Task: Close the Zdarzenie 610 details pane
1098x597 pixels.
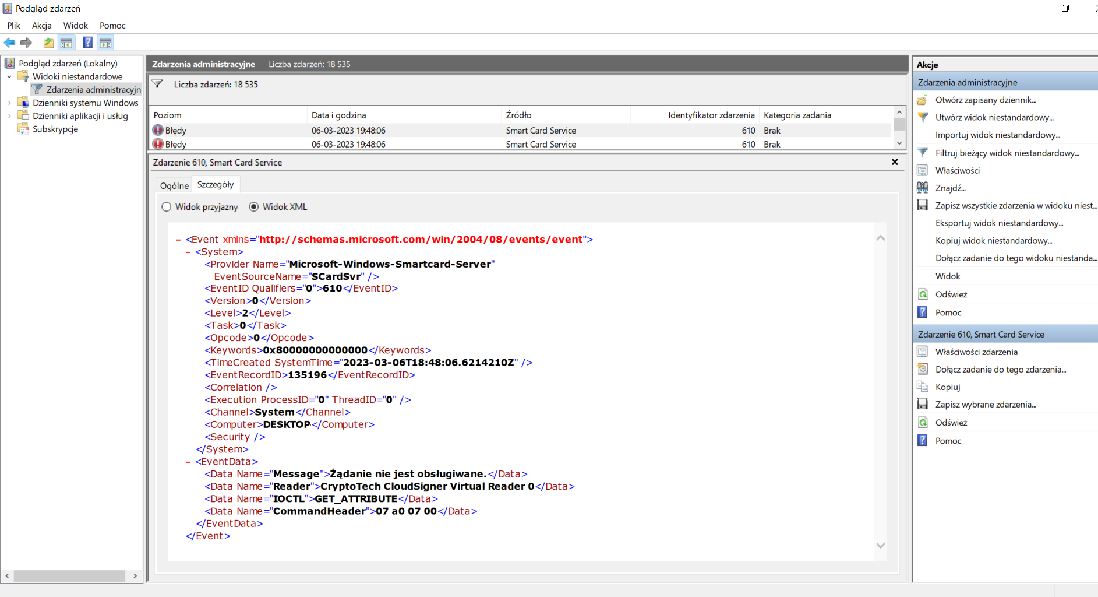Action: point(895,162)
